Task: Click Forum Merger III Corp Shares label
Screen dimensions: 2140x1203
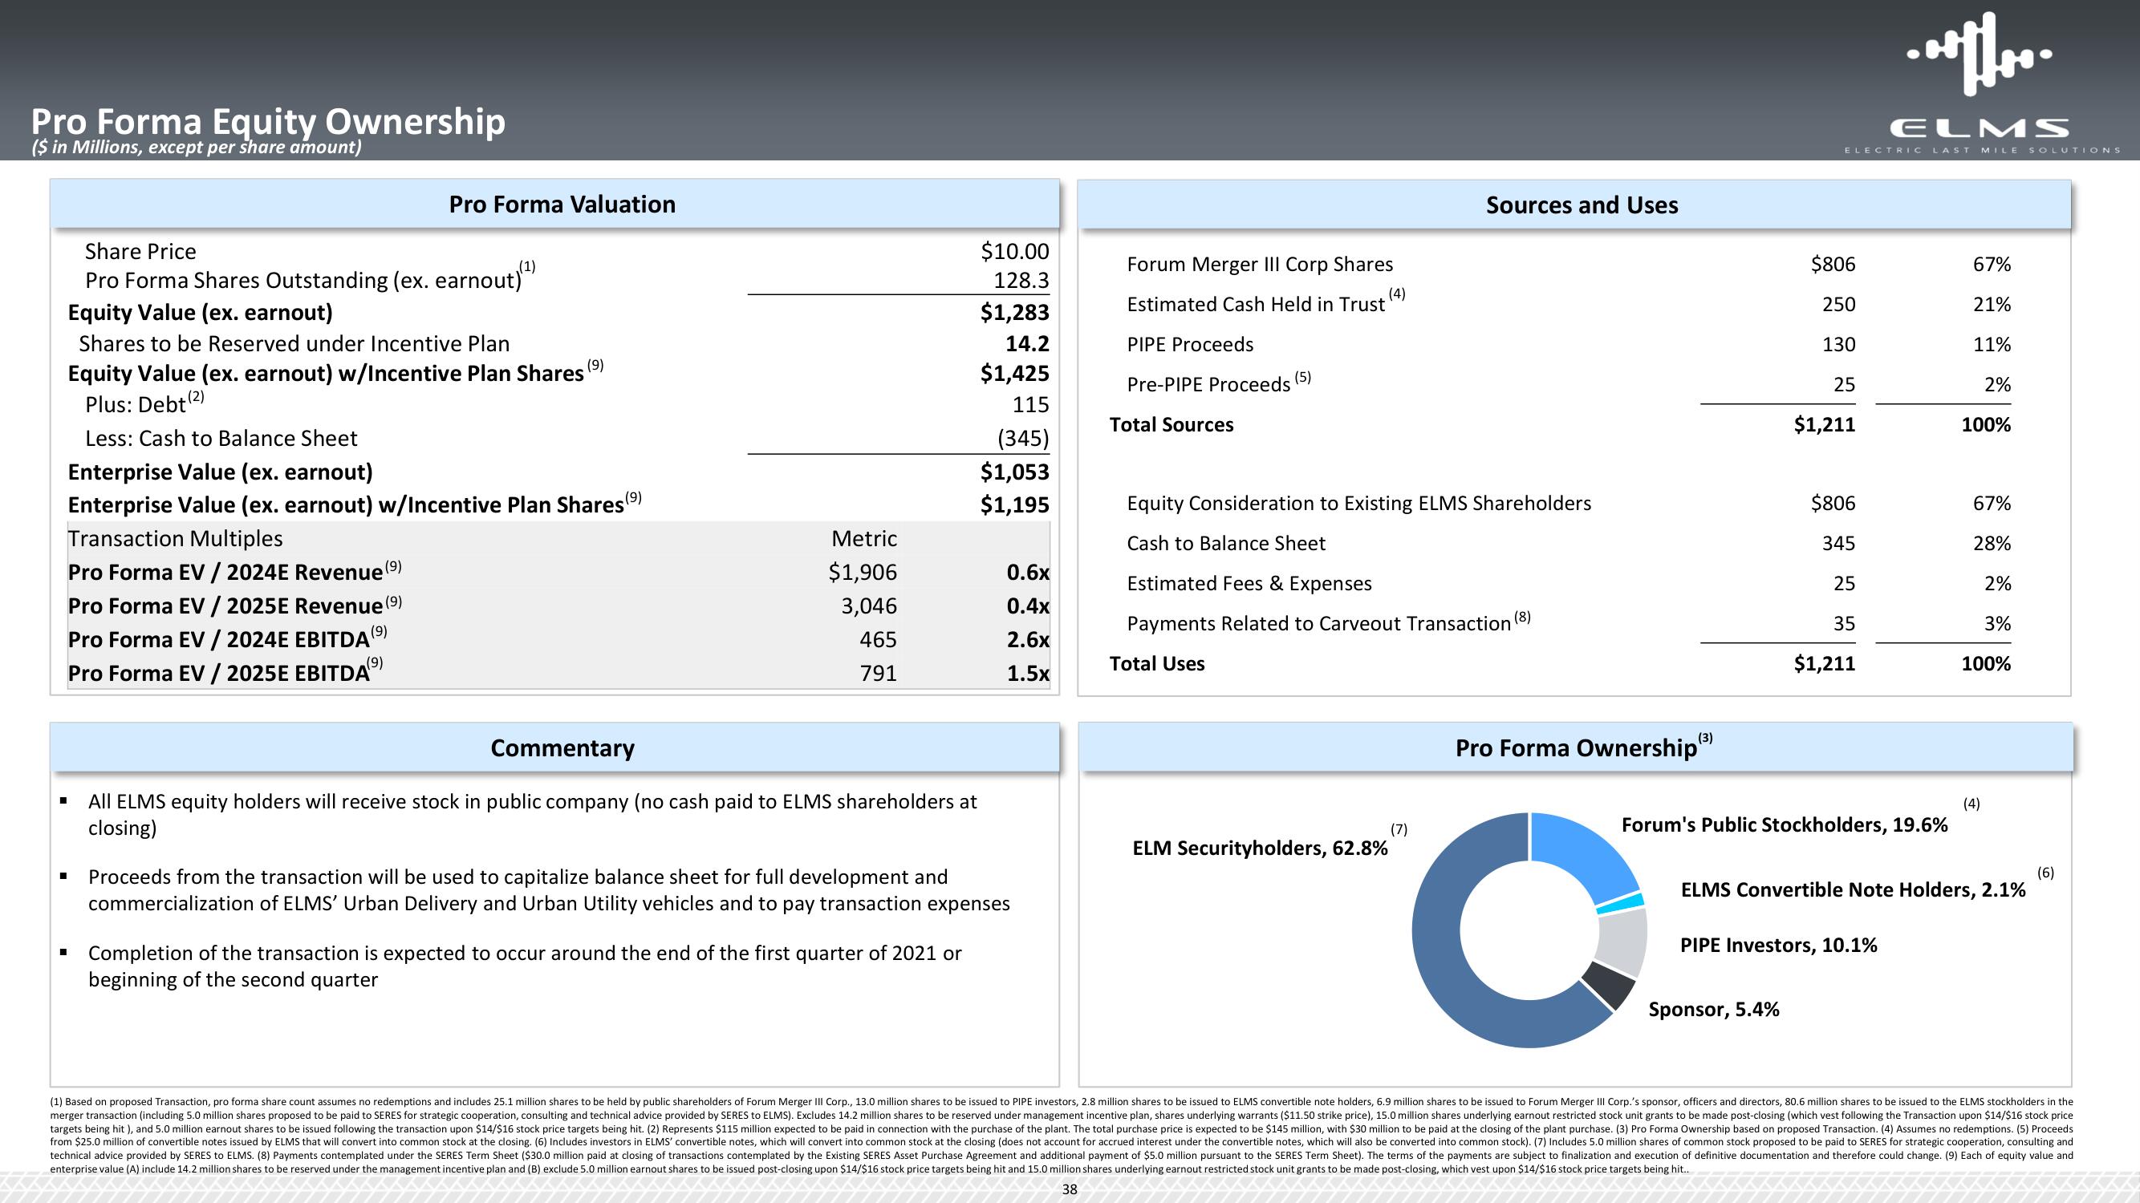Action: 1260,264
